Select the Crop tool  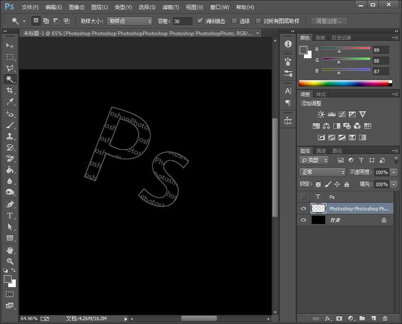pyautogui.click(x=9, y=90)
